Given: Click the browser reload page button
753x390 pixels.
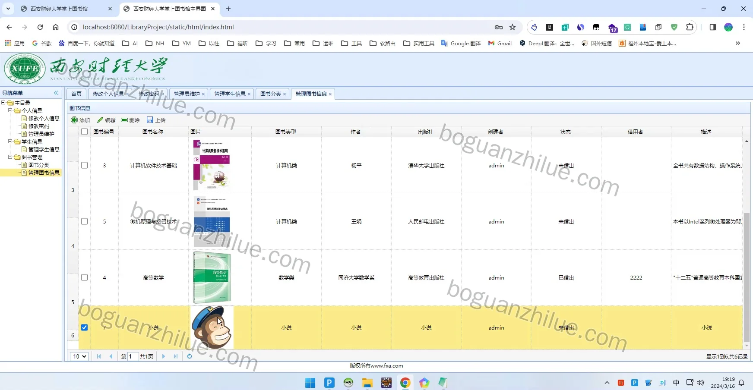Looking at the screenshot, I should (40, 27).
